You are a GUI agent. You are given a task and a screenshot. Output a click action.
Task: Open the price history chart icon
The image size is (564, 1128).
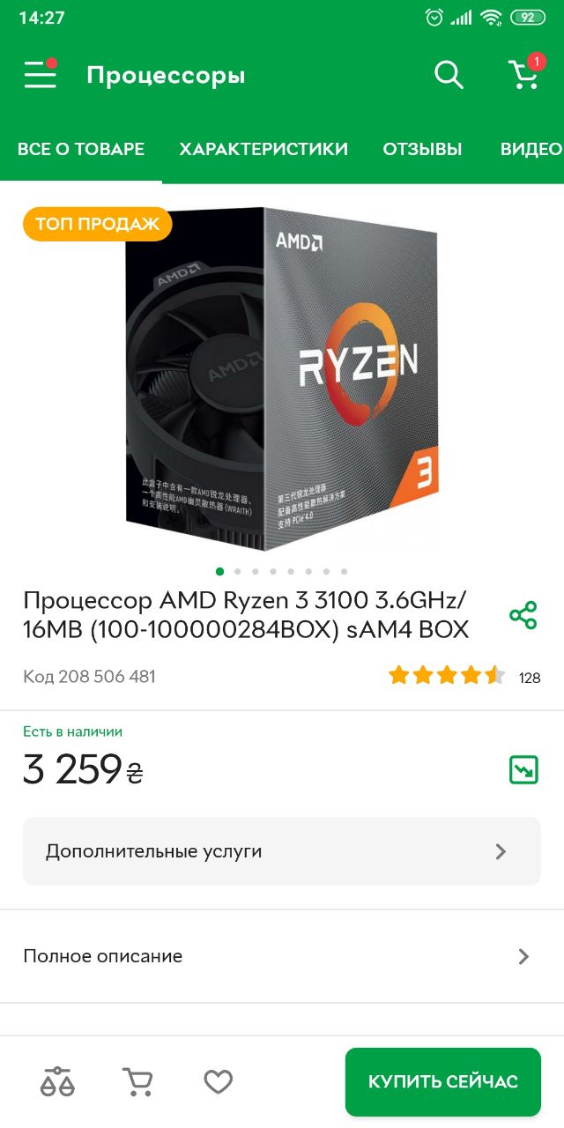(523, 769)
